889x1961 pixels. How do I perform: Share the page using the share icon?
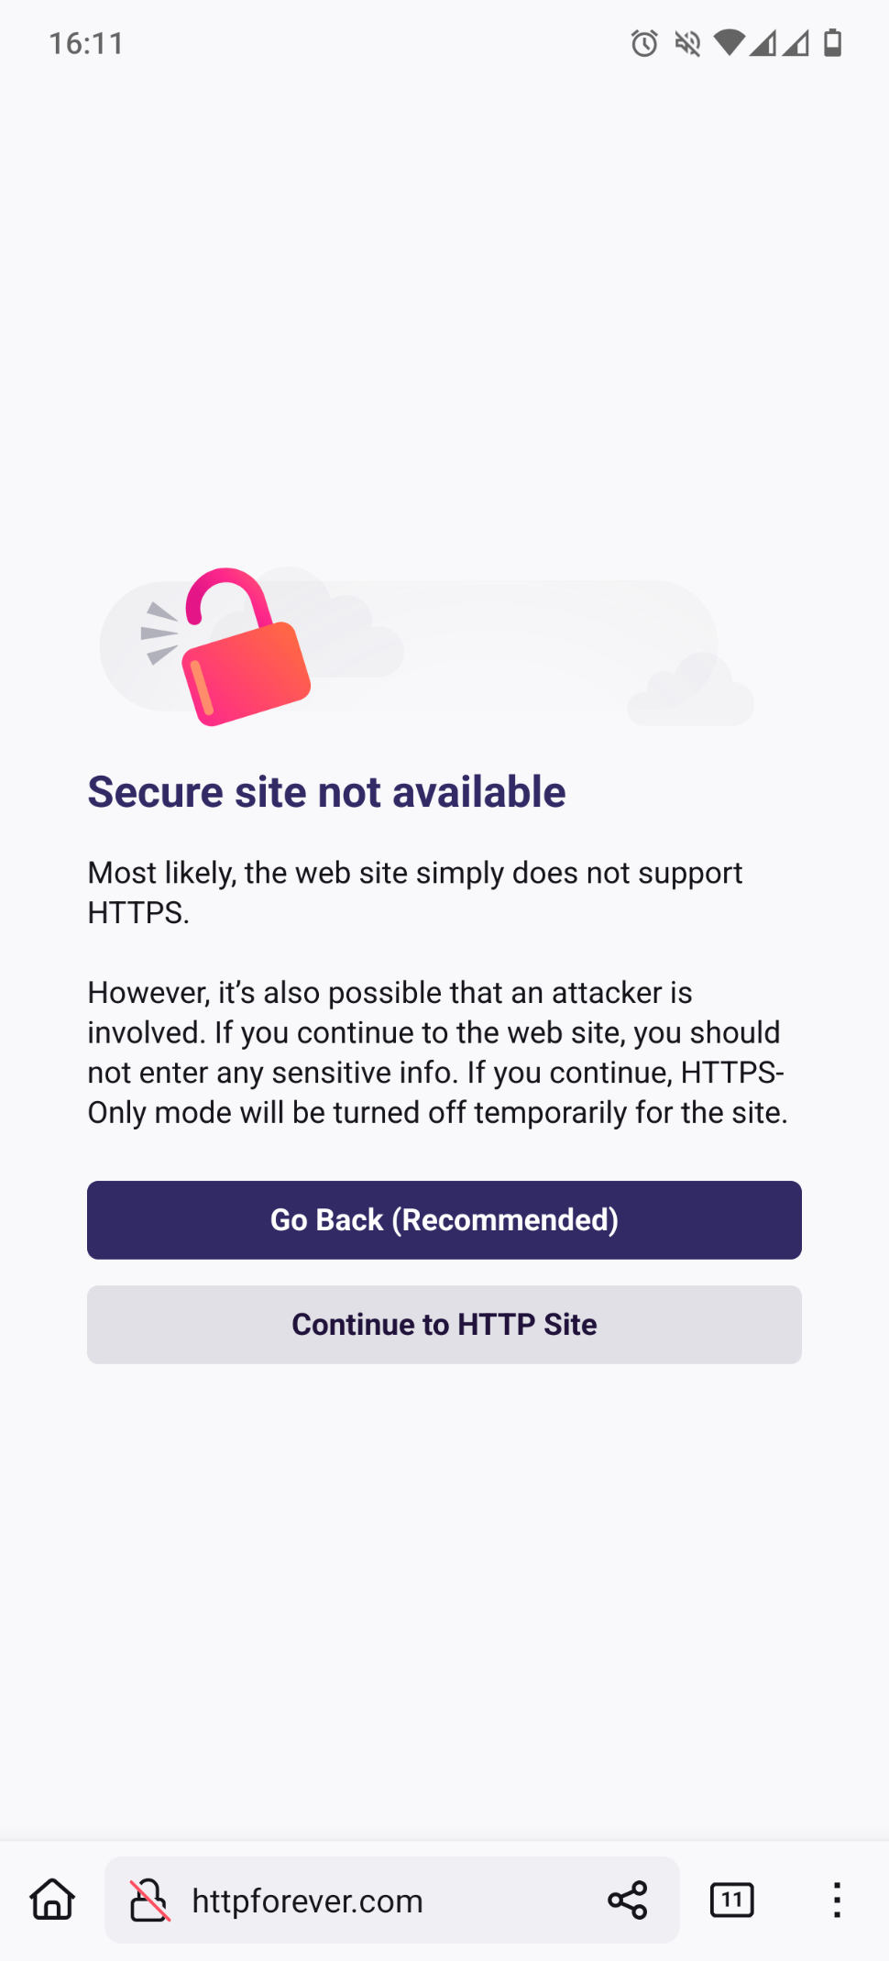click(628, 1900)
